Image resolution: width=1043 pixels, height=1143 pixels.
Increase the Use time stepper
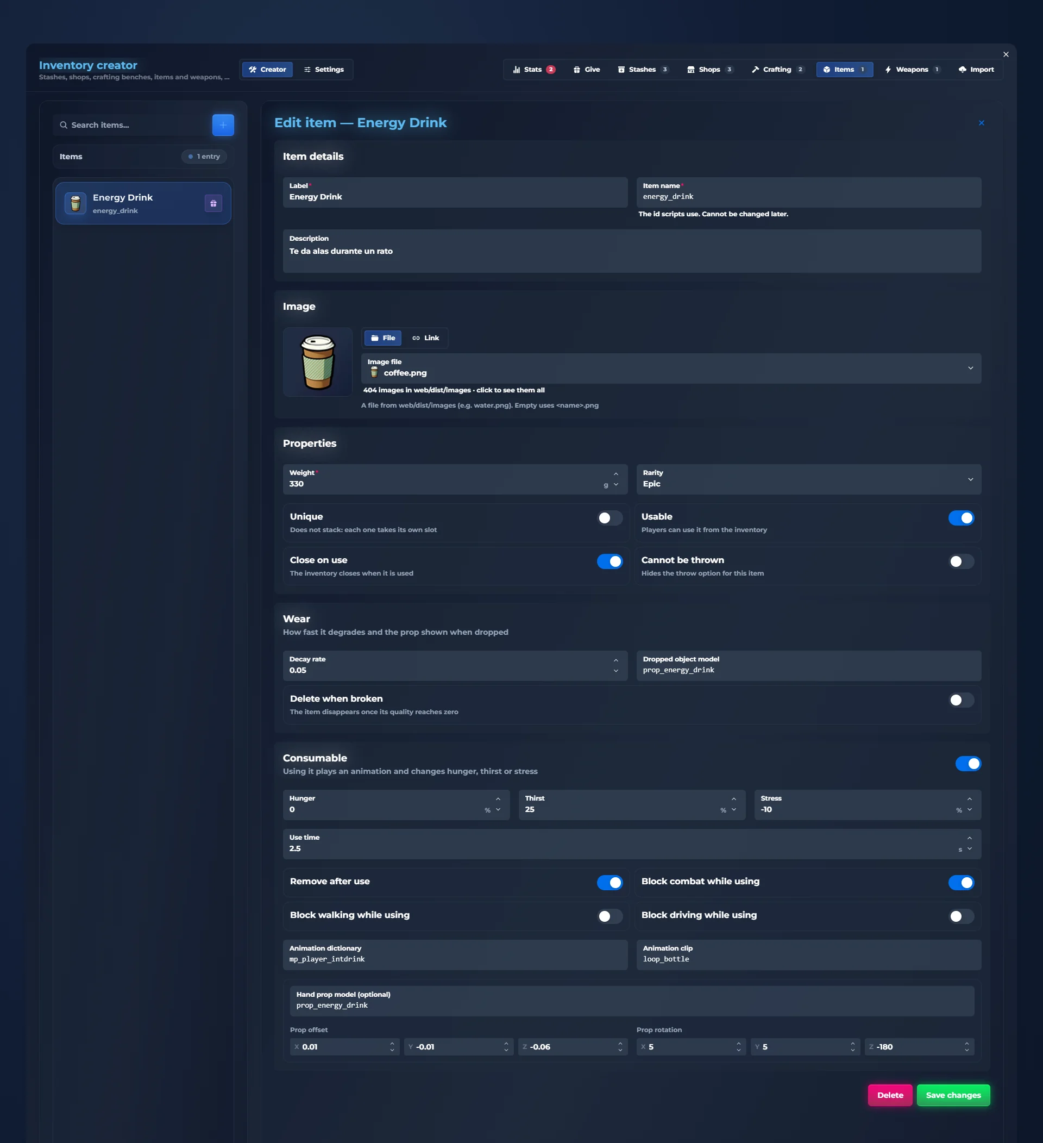click(x=969, y=838)
